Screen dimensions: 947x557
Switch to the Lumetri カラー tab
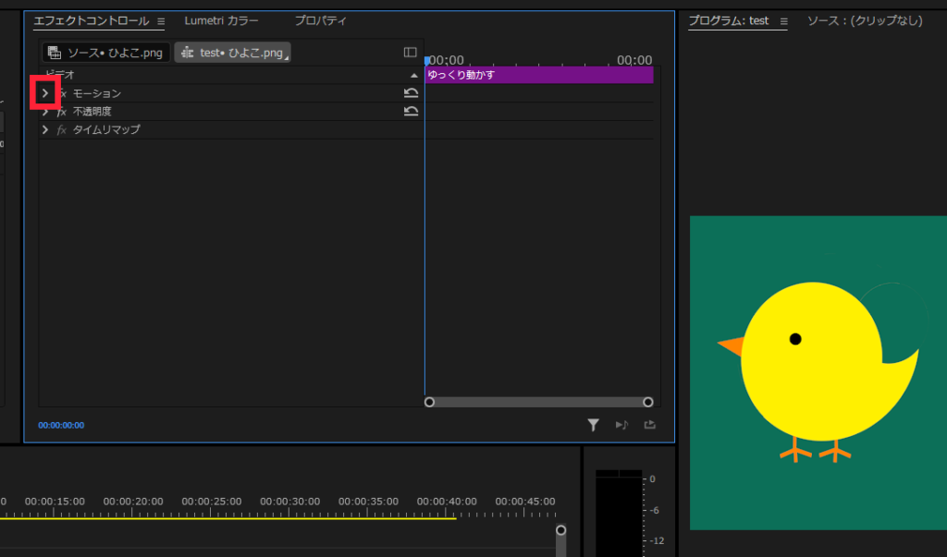(x=221, y=20)
